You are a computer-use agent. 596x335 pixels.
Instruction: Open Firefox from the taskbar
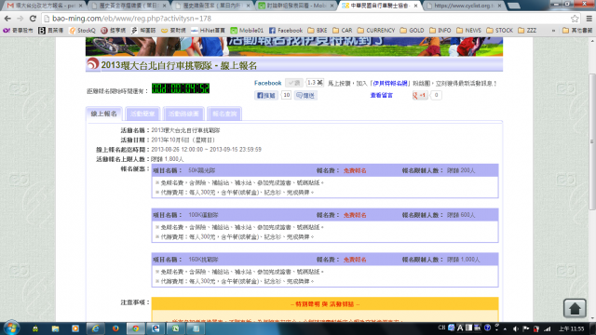115,328
